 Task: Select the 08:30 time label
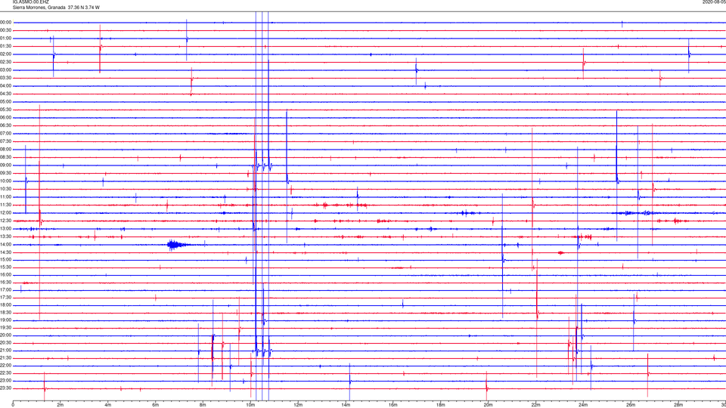(6, 157)
